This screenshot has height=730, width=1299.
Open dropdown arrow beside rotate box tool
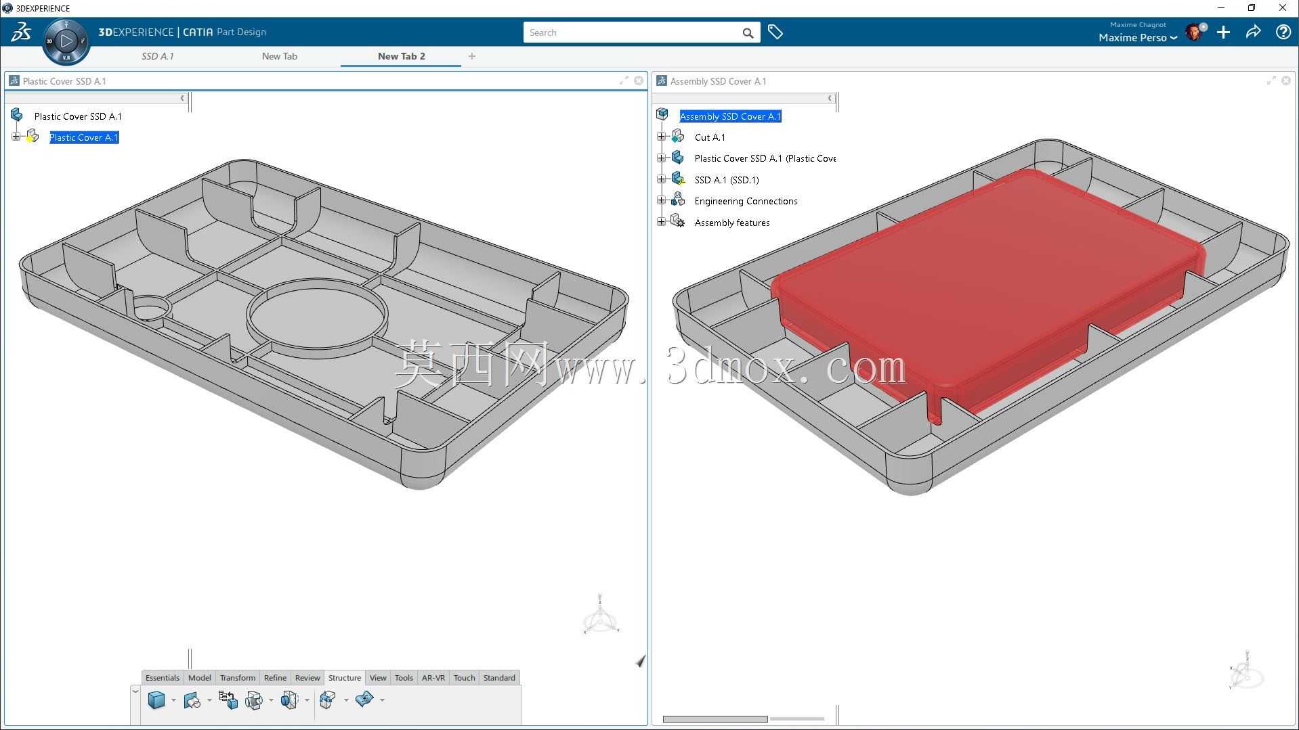(x=345, y=700)
